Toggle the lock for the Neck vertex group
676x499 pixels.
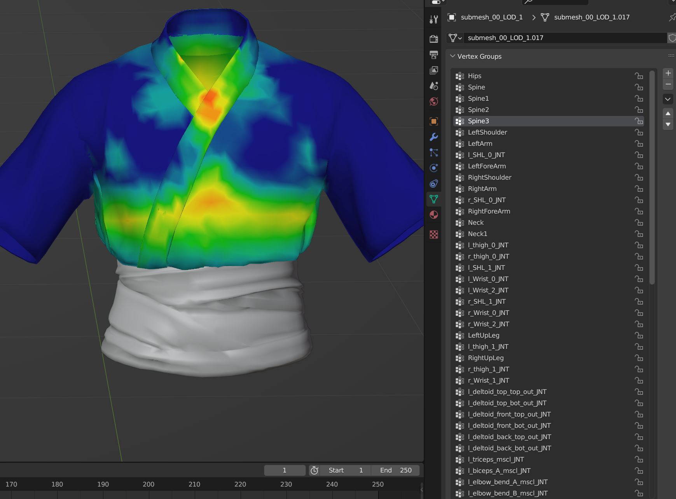click(639, 222)
